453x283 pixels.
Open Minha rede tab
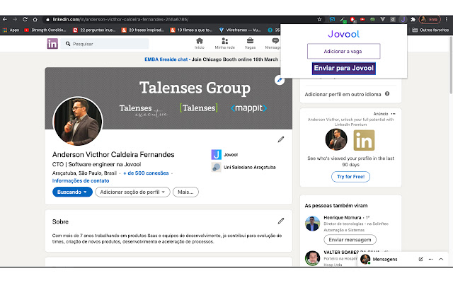point(225,44)
